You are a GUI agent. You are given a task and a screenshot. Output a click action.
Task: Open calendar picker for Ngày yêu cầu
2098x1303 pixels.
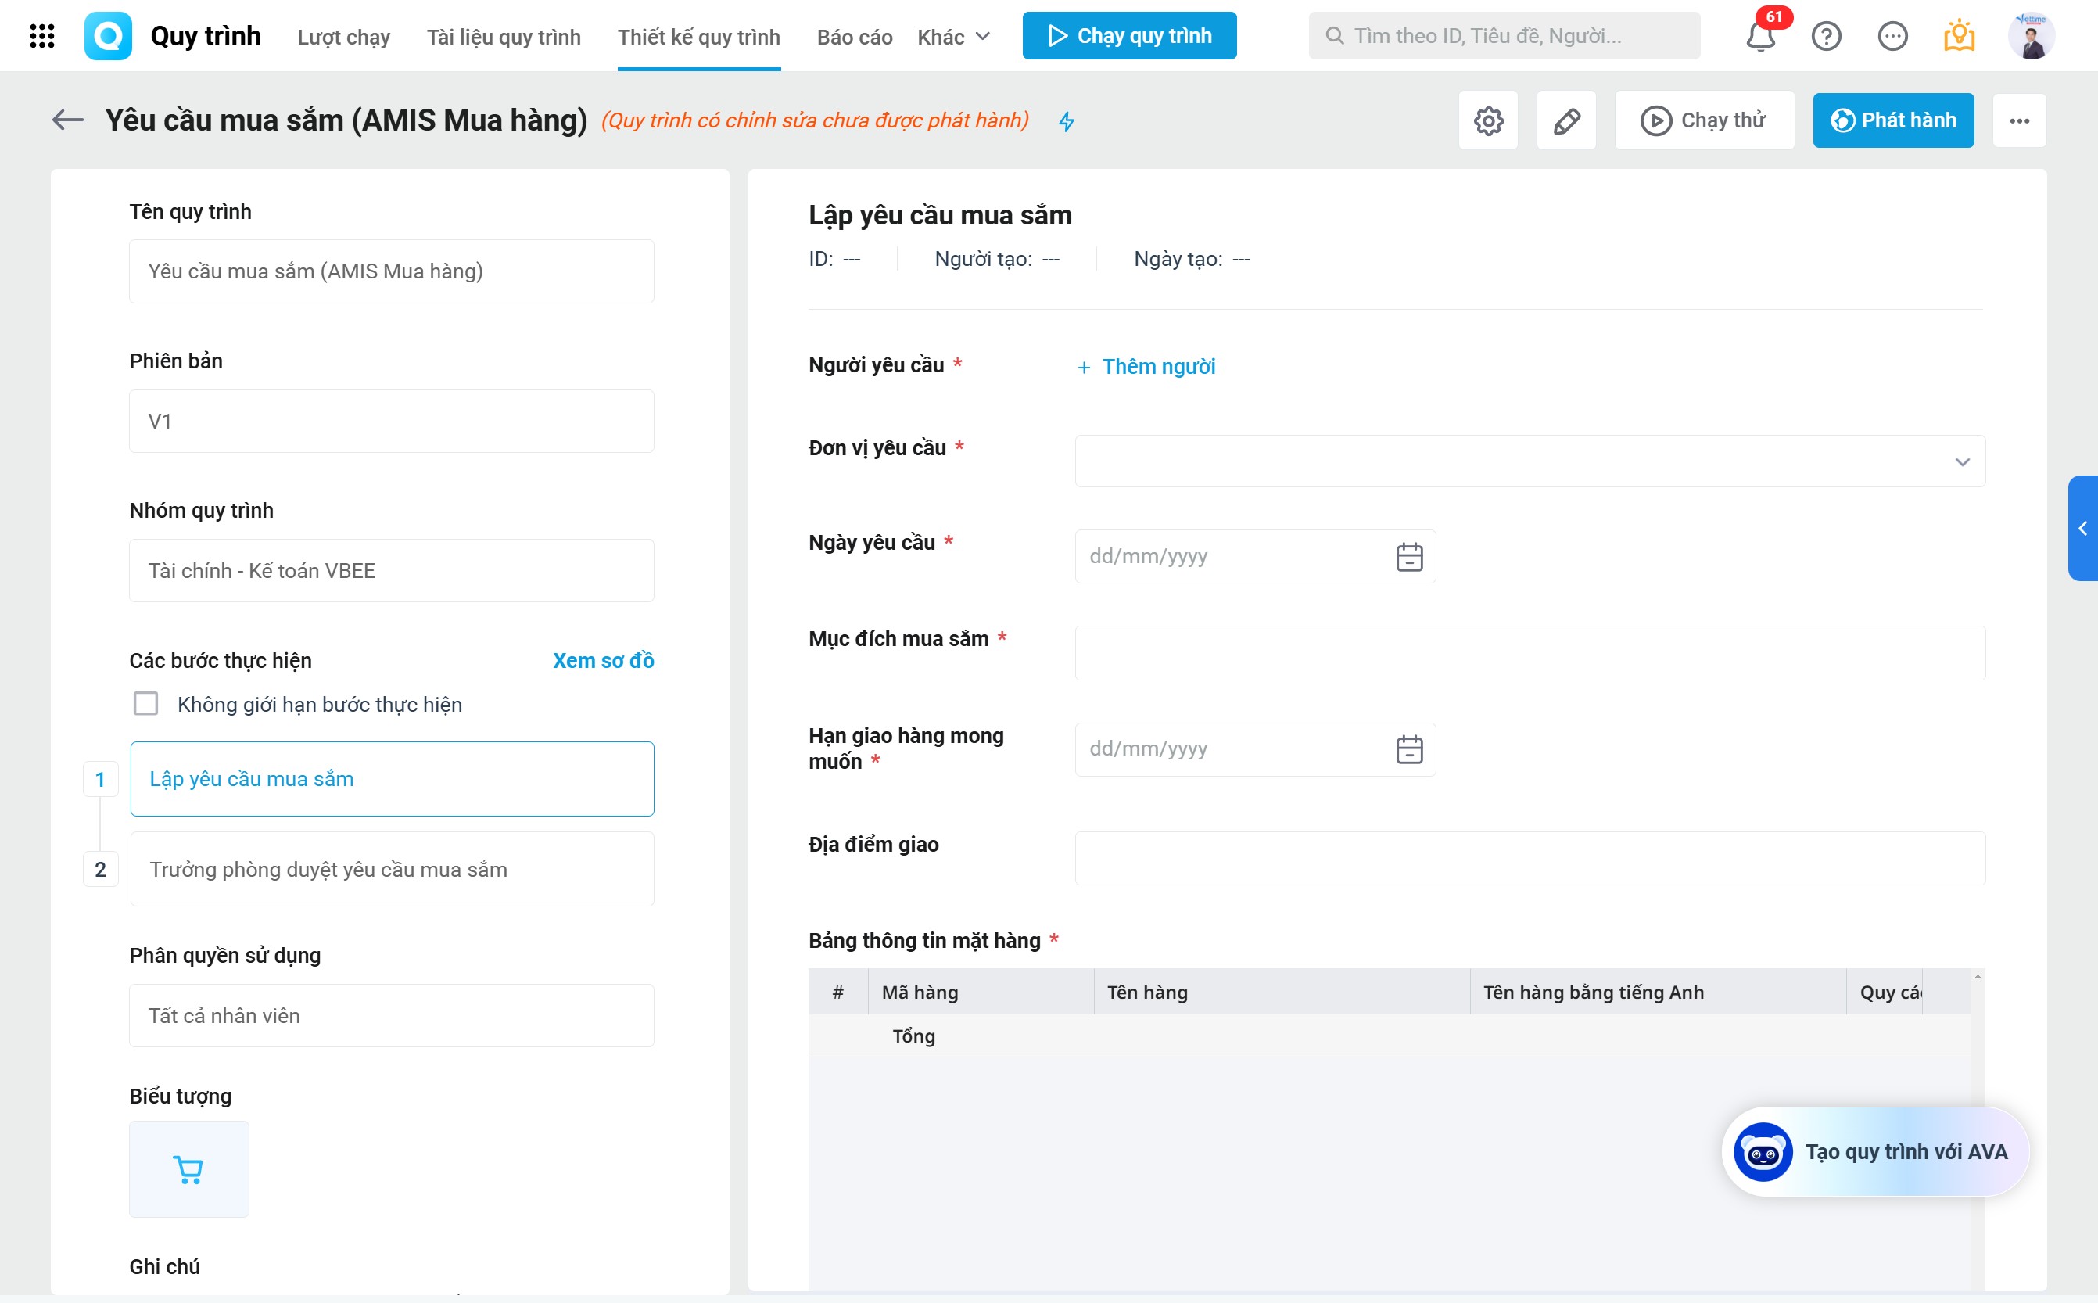pyautogui.click(x=1409, y=557)
